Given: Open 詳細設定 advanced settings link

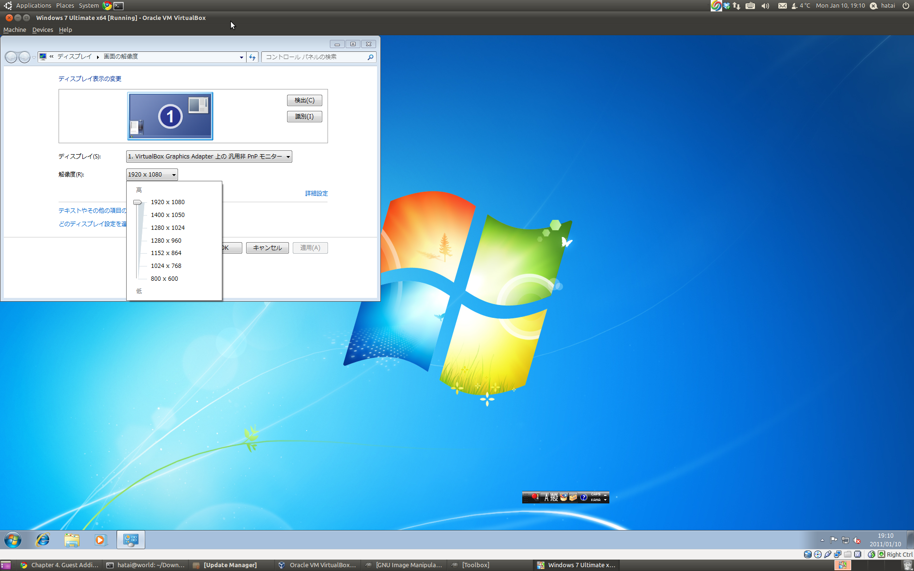Looking at the screenshot, I should 317,193.
